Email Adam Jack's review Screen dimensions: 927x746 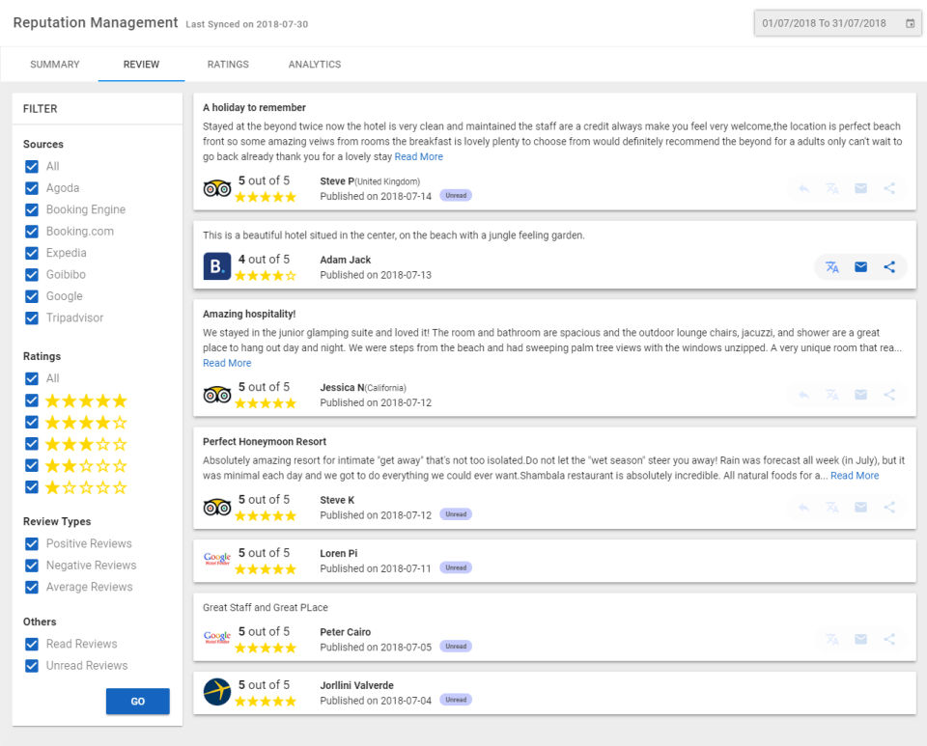[x=860, y=267]
